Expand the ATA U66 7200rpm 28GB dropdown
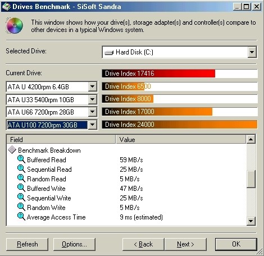 tap(92, 112)
